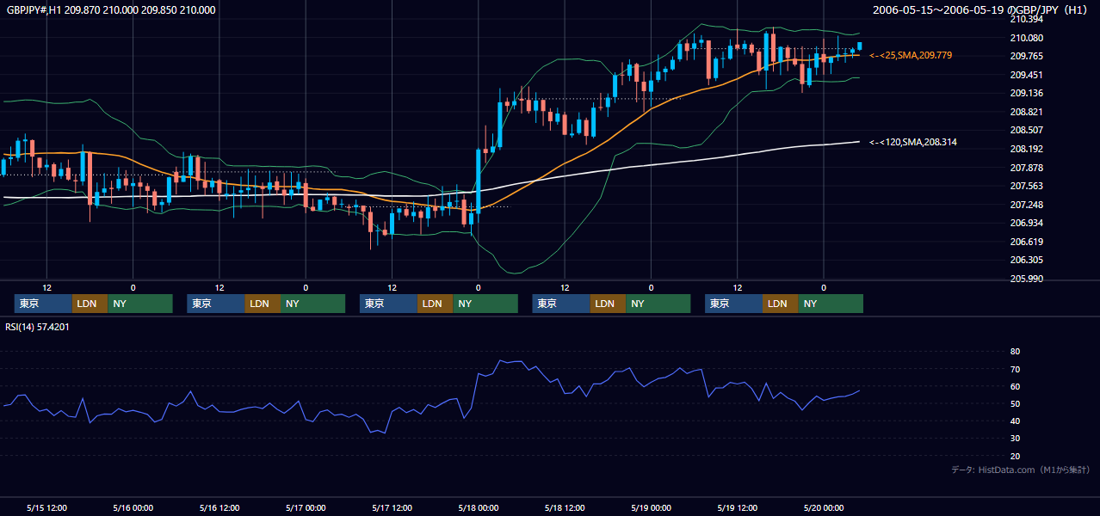
Task: Select the 5/18 12:00 time axis label
Action: tap(565, 507)
